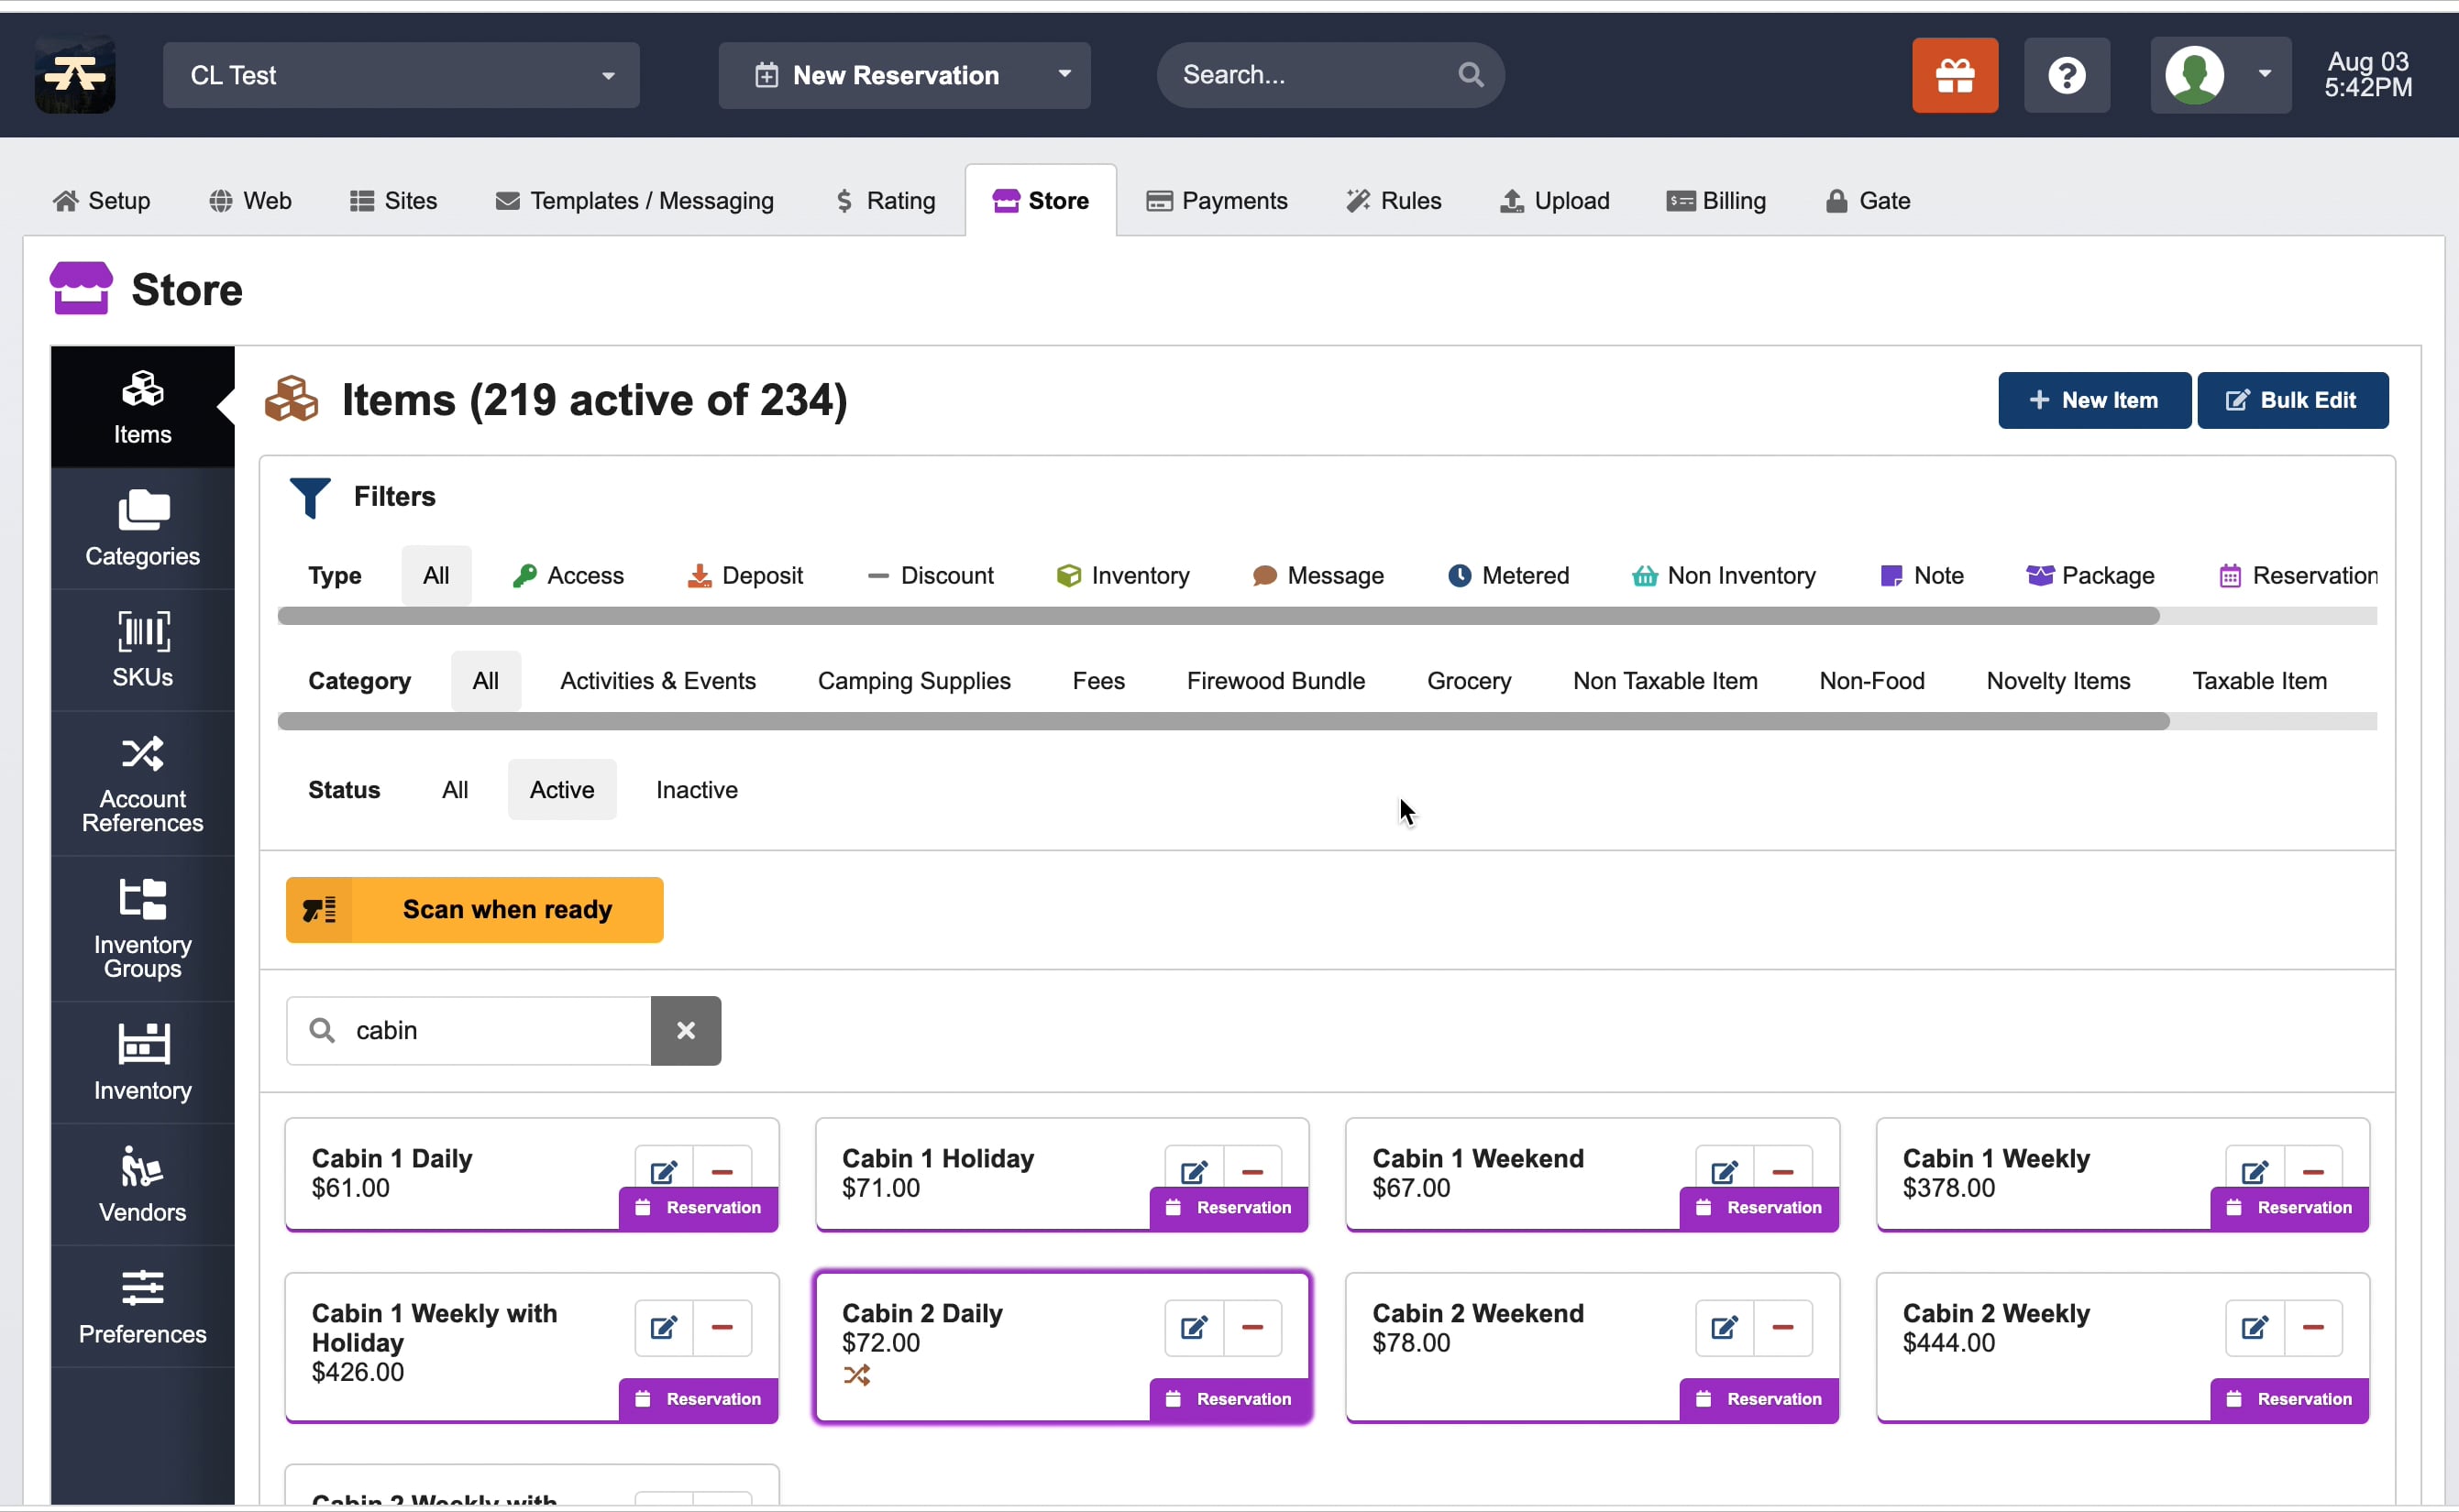Screen dimensions: 2459x1512
Task: Edit the Cabin 1 Daily item
Action: [663, 1172]
